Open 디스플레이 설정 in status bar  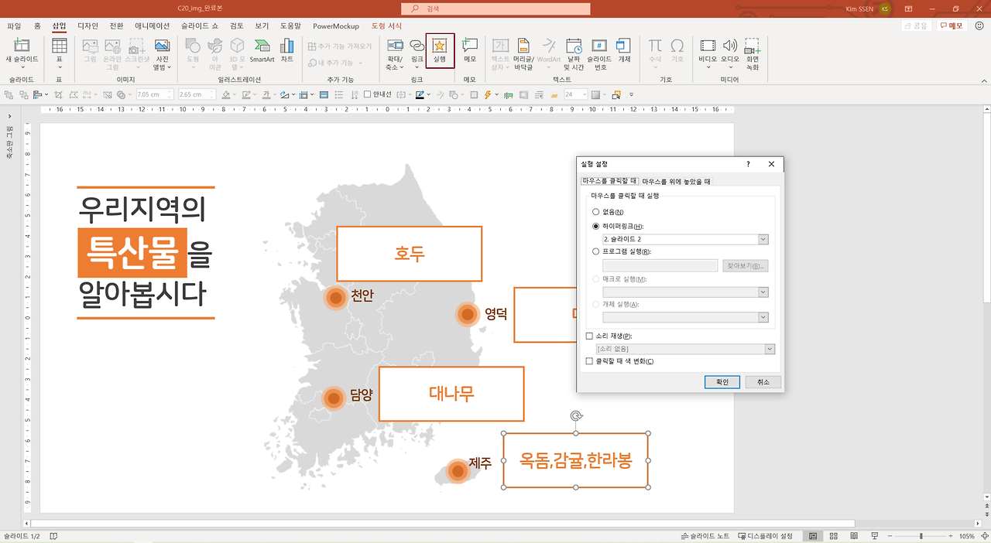click(766, 536)
